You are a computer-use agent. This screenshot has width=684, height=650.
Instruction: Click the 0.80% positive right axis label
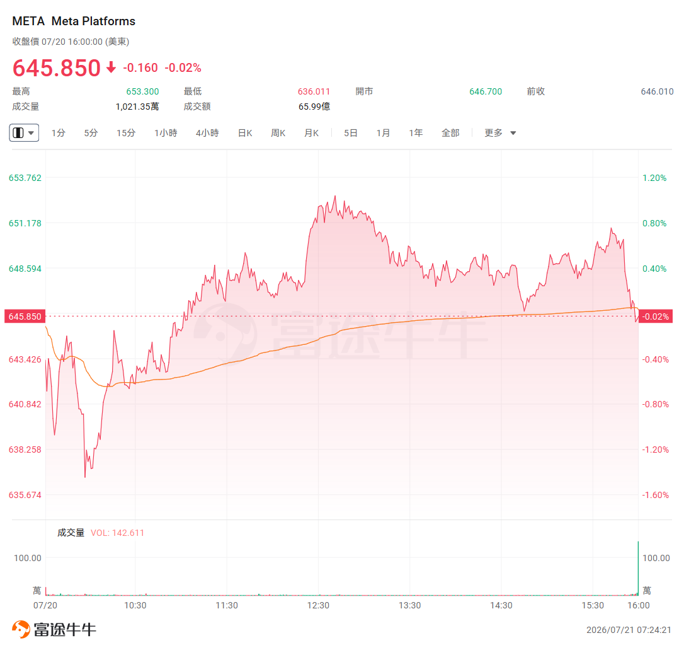pyautogui.click(x=654, y=223)
